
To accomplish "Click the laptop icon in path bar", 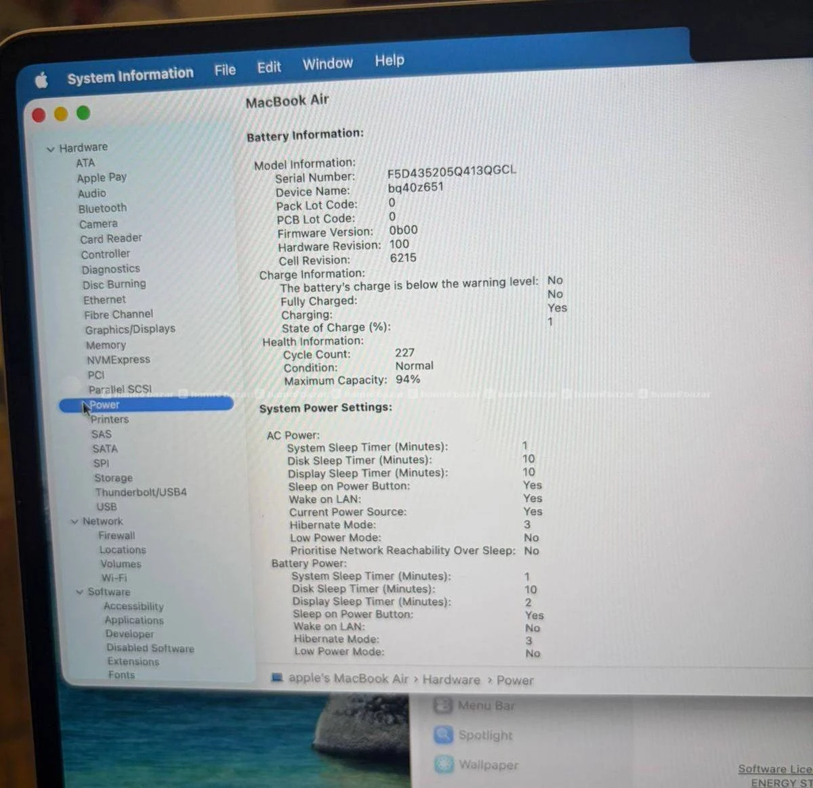I will tap(276, 678).
